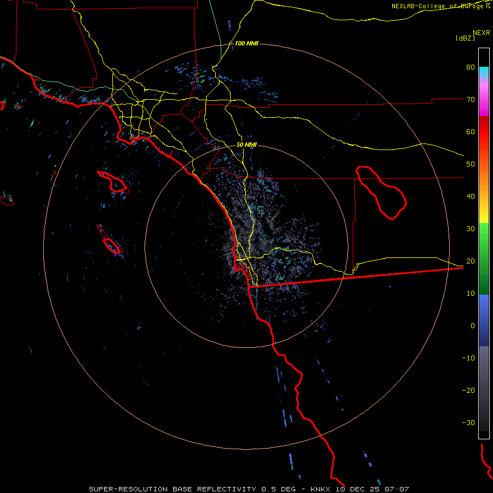Click San Clemente Island outline
Screen dimensions: 493x493
coord(110,239)
